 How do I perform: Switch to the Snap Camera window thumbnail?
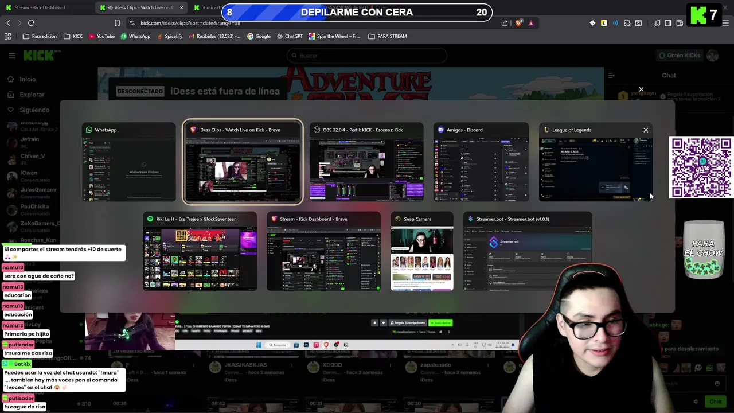422,251
